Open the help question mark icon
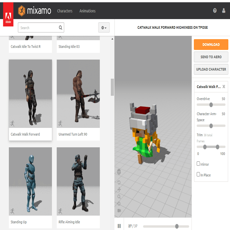 pyautogui.click(x=215, y=11)
